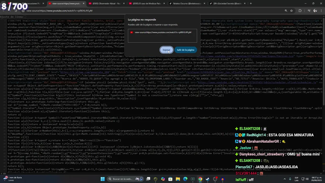
Task: Close the El caso de Meslissa tab
Action: [x=164, y=4]
